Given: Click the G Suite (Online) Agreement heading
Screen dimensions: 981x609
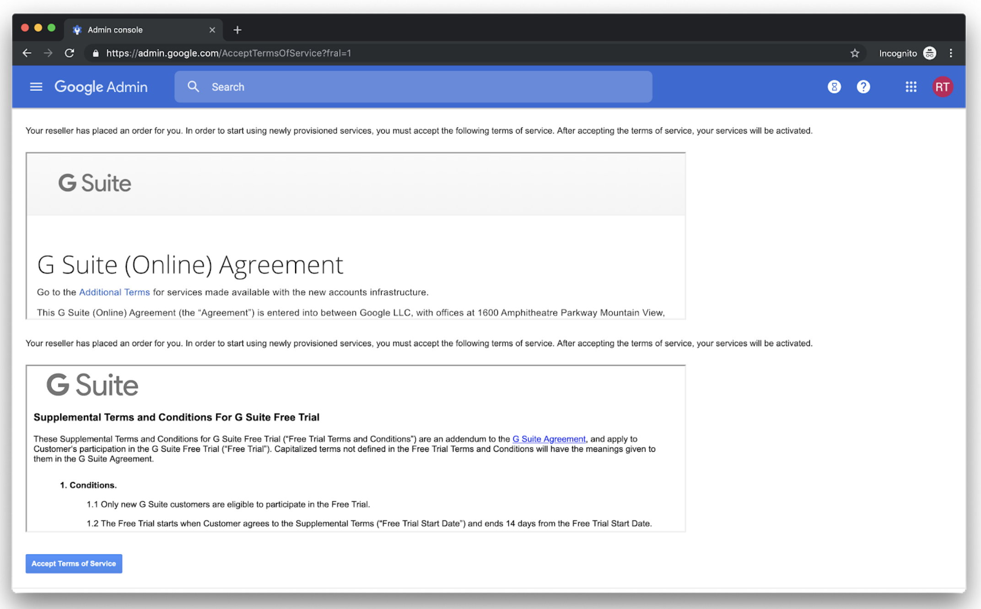Looking at the screenshot, I should [190, 265].
